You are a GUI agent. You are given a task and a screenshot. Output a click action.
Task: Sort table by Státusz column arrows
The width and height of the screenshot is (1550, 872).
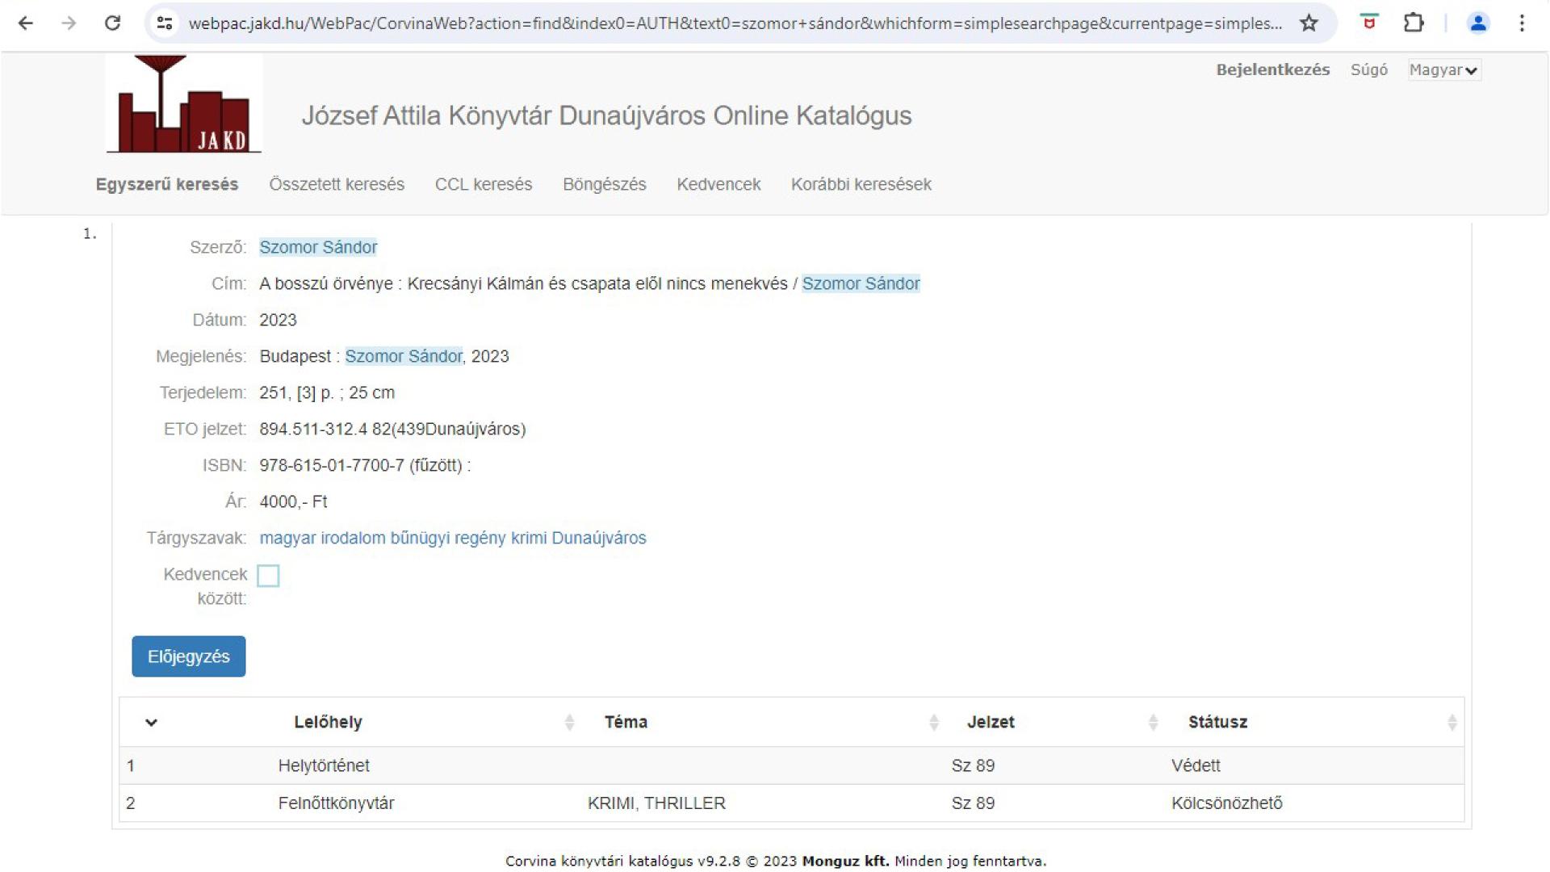click(x=1452, y=722)
